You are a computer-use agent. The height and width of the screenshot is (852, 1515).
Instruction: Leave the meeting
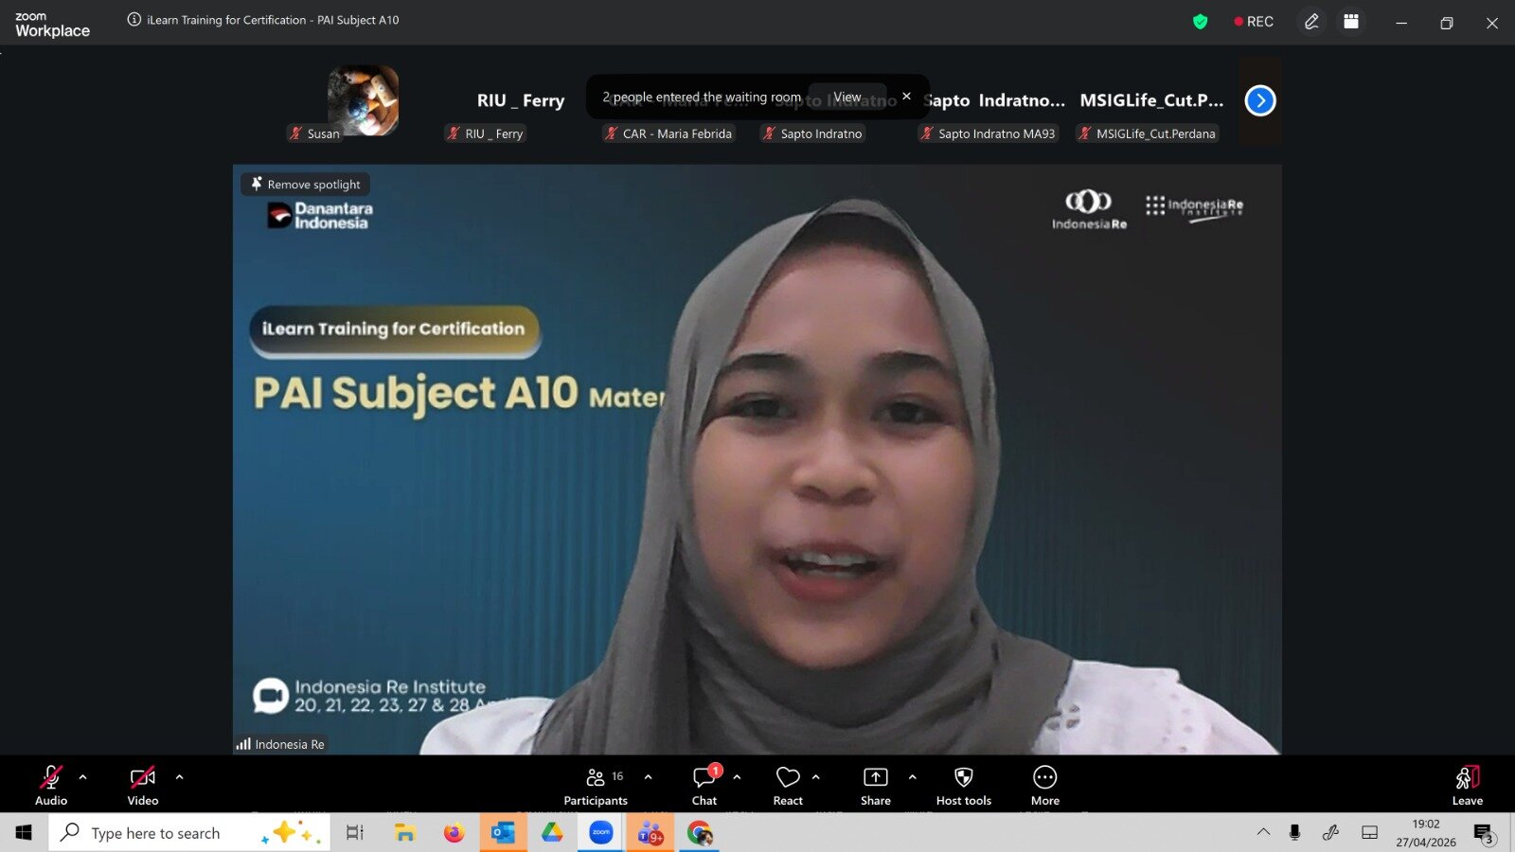(1468, 786)
